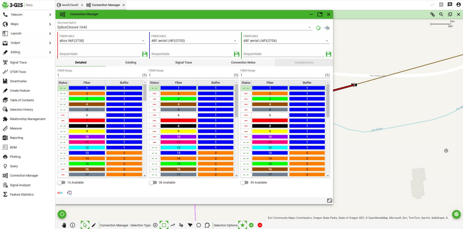Select the freehand selection type tool
The image size is (463, 229).
click(x=181, y=225)
